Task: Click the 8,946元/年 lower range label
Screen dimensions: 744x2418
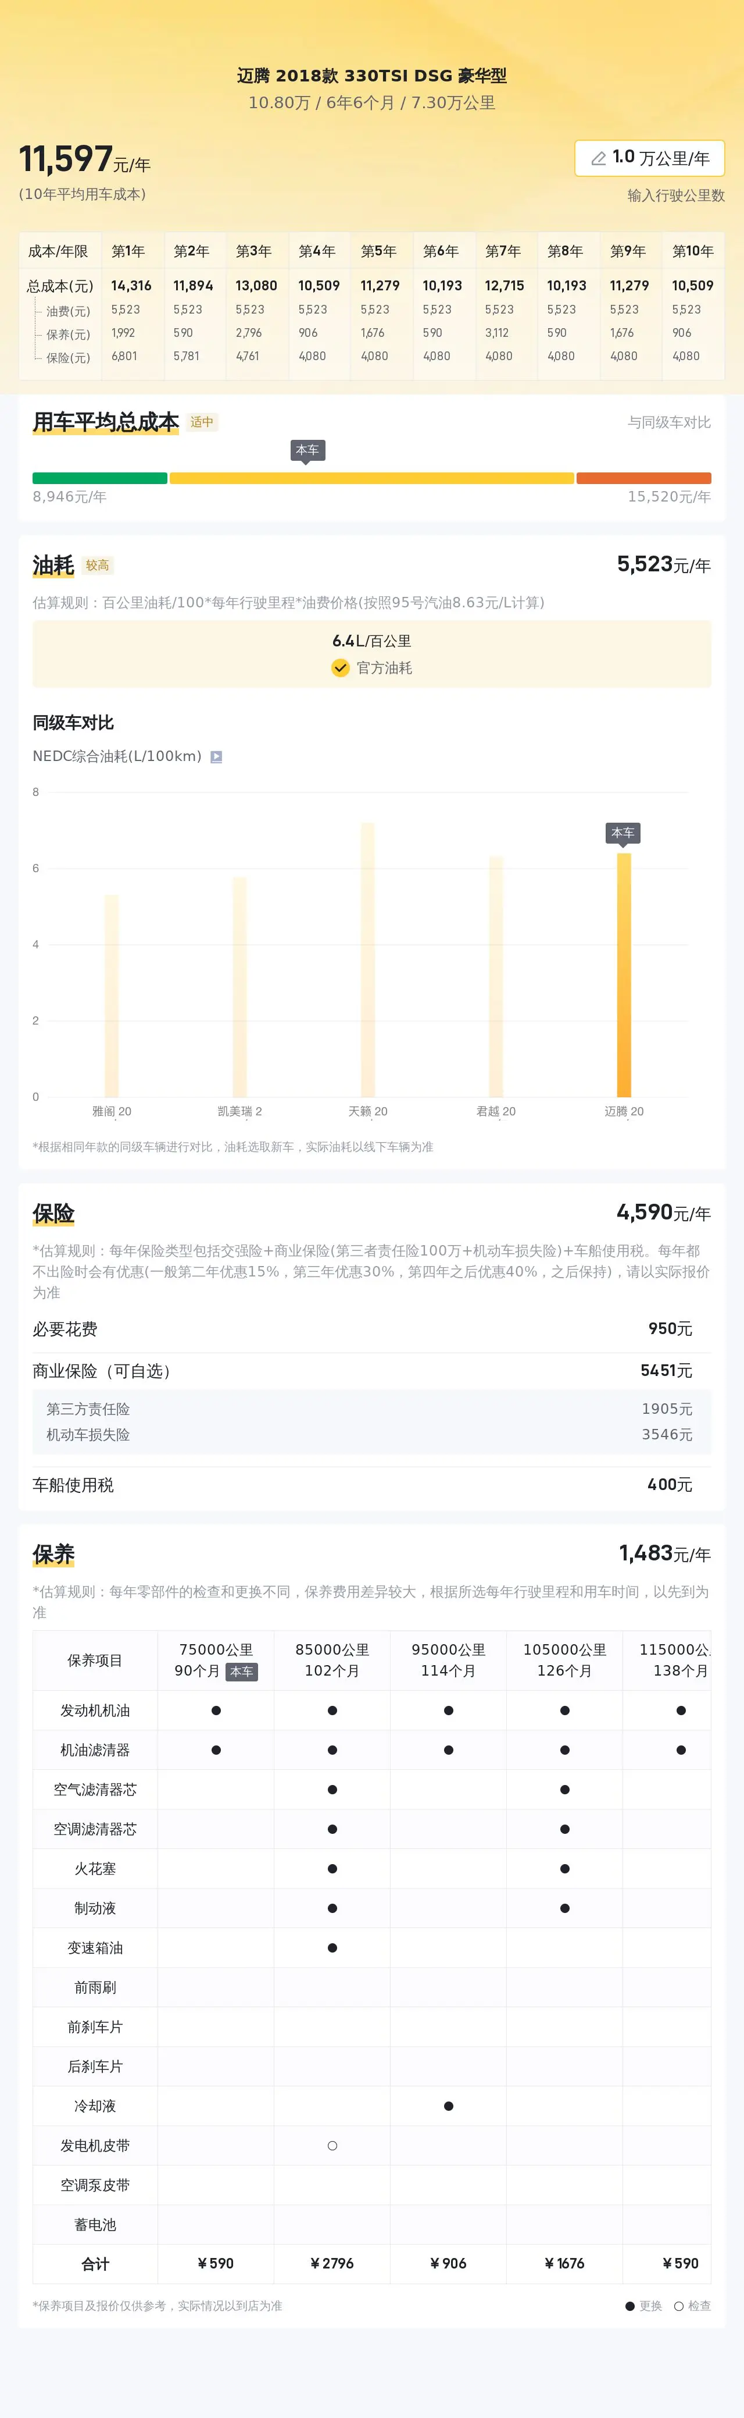Action: [x=69, y=496]
